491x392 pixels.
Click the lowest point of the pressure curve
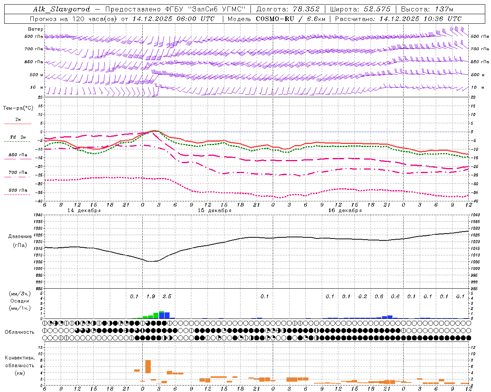[152, 261]
